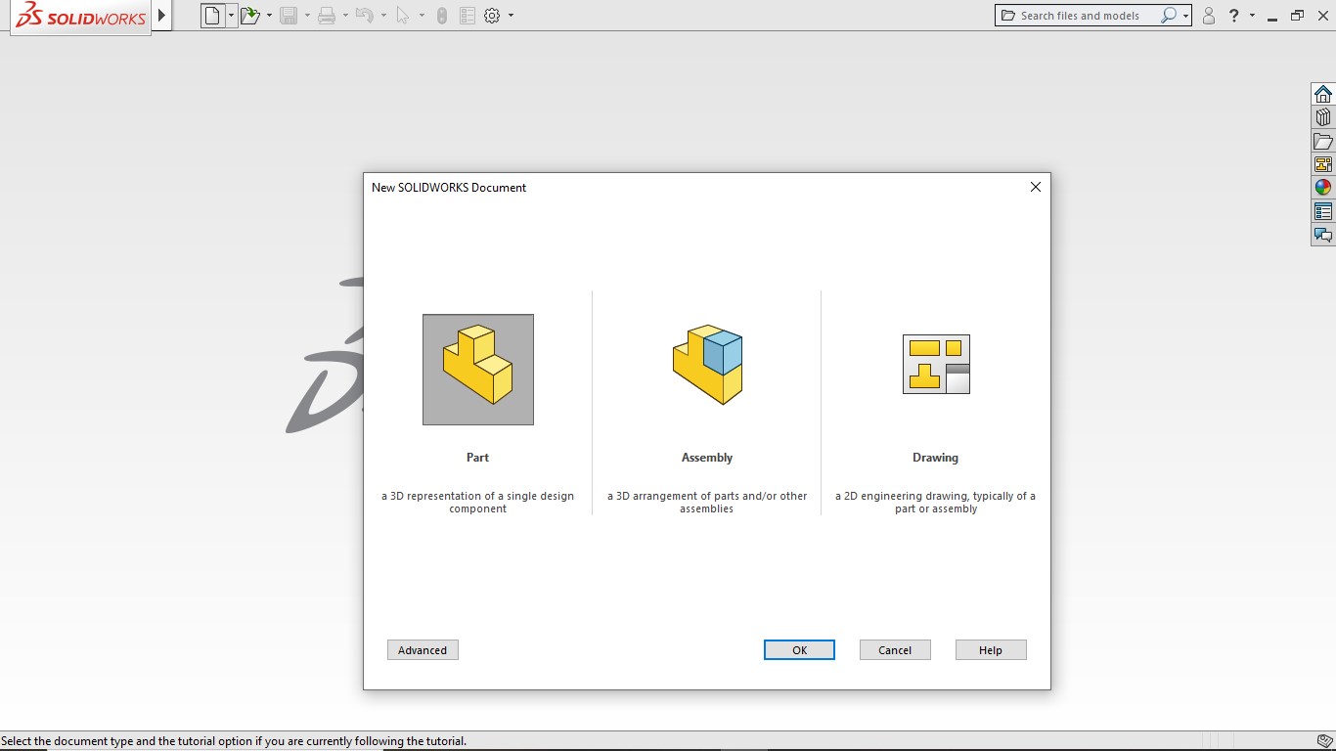
Task: Expand the search scope dropdown arrow
Action: tap(1183, 15)
